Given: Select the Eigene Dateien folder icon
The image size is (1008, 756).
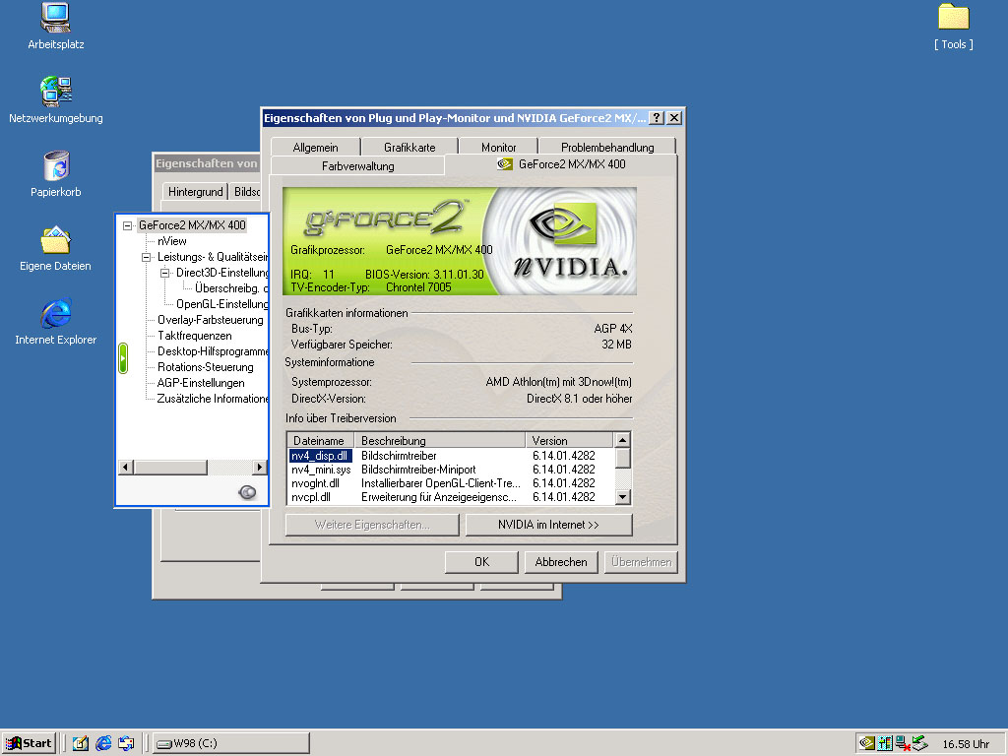Looking at the screenshot, I should 56,240.
